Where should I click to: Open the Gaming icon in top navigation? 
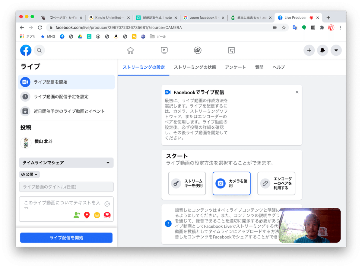(x=231, y=50)
